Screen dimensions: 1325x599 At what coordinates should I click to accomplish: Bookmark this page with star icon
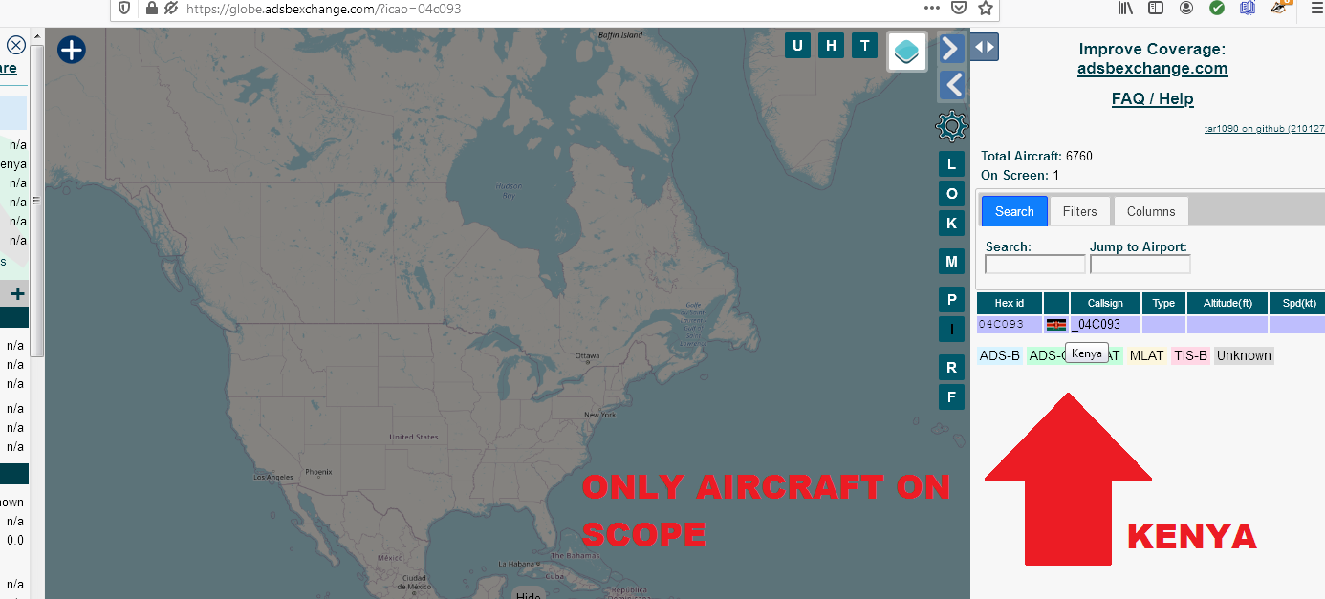coord(986,9)
